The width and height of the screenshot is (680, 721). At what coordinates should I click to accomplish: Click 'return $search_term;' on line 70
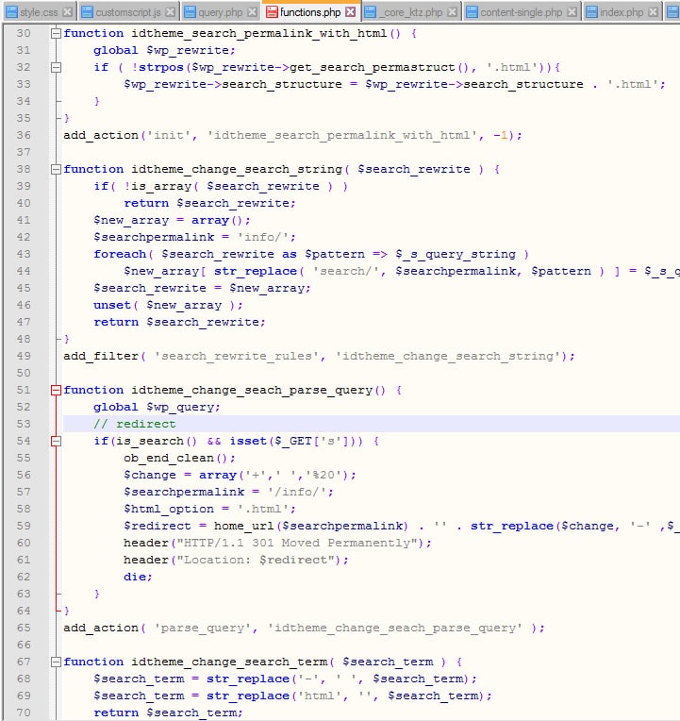[168, 713]
